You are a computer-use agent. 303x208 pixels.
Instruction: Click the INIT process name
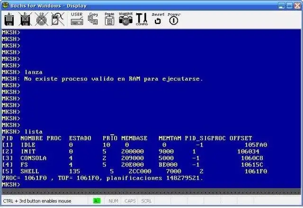[x=28, y=152]
